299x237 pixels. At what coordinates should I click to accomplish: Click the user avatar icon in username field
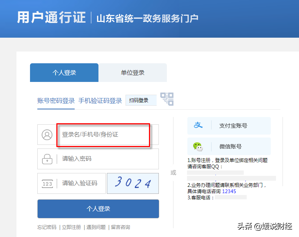coord(47,135)
